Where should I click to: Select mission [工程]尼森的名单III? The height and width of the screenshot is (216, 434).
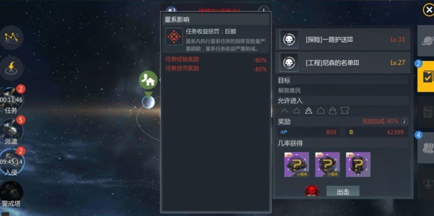[x=343, y=63]
